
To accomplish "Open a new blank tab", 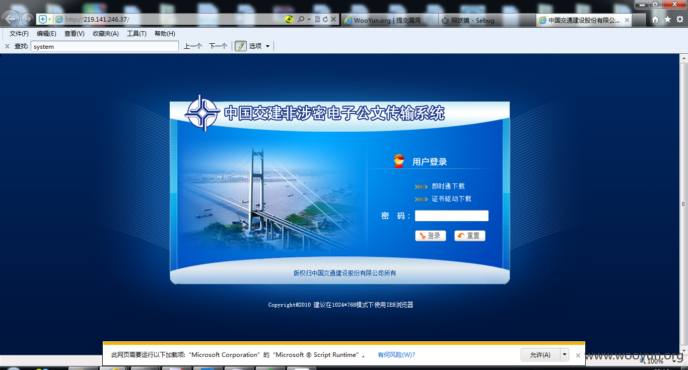I will coord(639,21).
